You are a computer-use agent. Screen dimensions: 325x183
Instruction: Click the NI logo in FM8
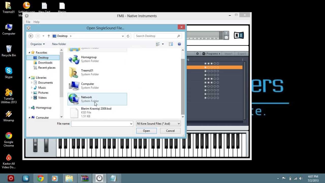click(239, 35)
